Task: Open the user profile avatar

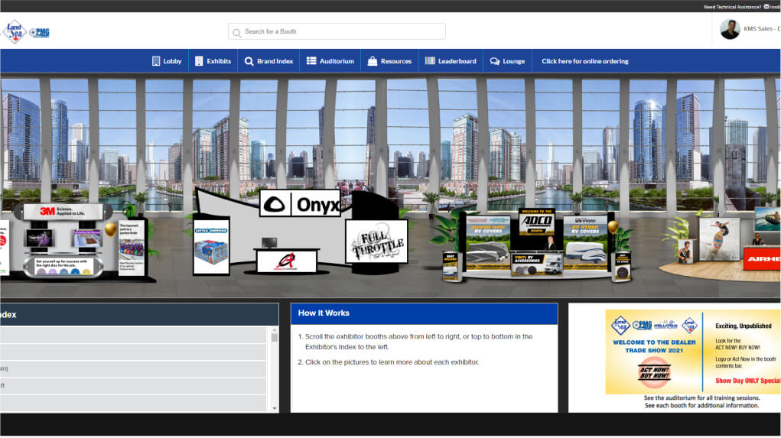Action: pyautogui.click(x=730, y=29)
